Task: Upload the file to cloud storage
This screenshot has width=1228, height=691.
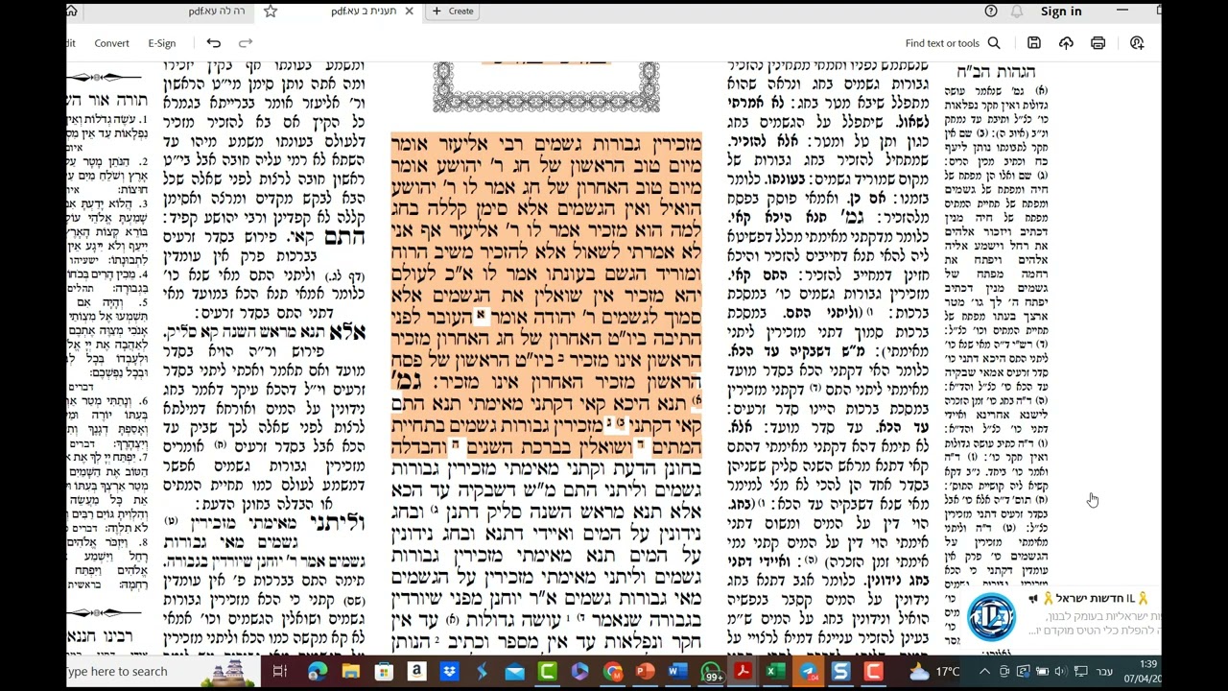Action: coord(1066,43)
